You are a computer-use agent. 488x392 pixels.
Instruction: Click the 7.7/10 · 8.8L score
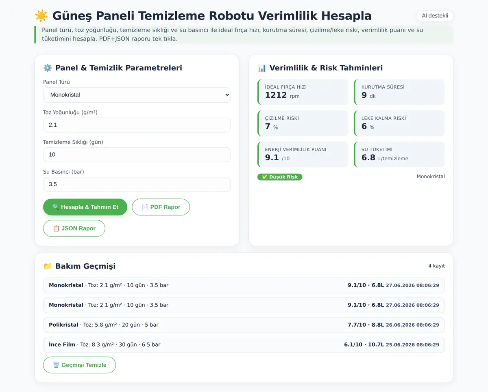(366, 325)
